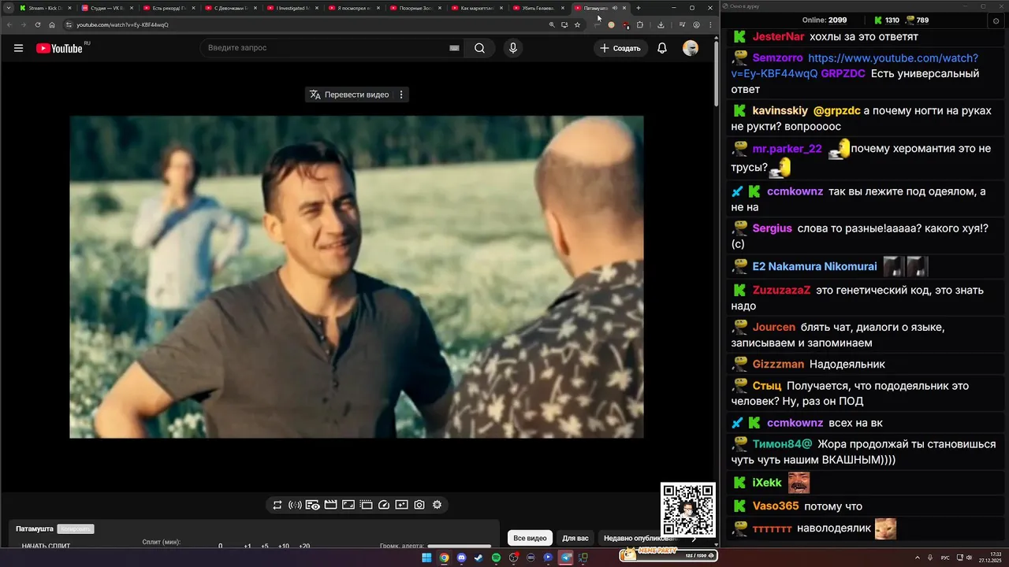Open a new browser tab with plus
This screenshot has height=567, width=1009.
(639, 8)
